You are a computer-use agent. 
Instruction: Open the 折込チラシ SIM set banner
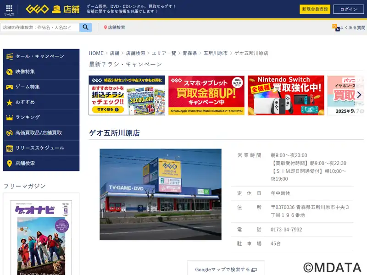click(127, 95)
